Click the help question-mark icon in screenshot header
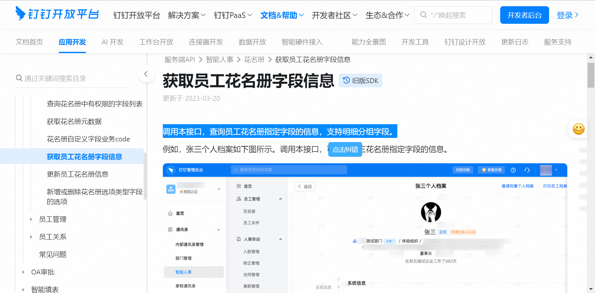 pos(513,170)
